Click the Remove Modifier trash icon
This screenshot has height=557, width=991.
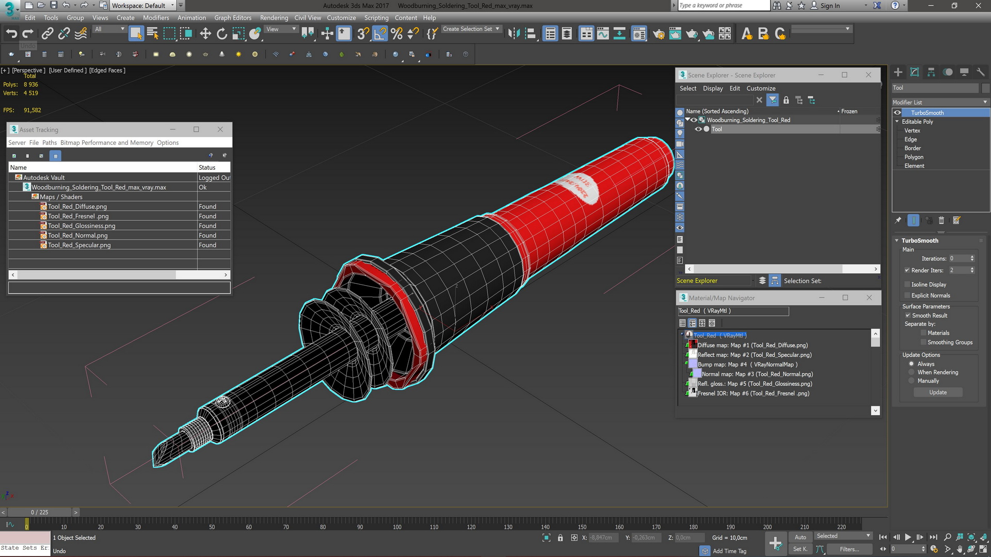click(941, 221)
